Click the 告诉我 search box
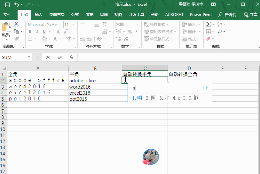260x174 pixels. click(227, 15)
